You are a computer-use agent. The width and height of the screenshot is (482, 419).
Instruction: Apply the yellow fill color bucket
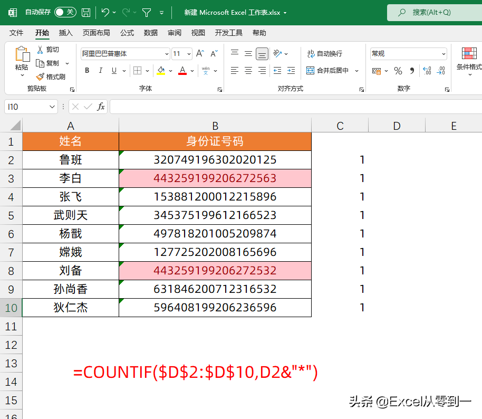coord(161,70)
